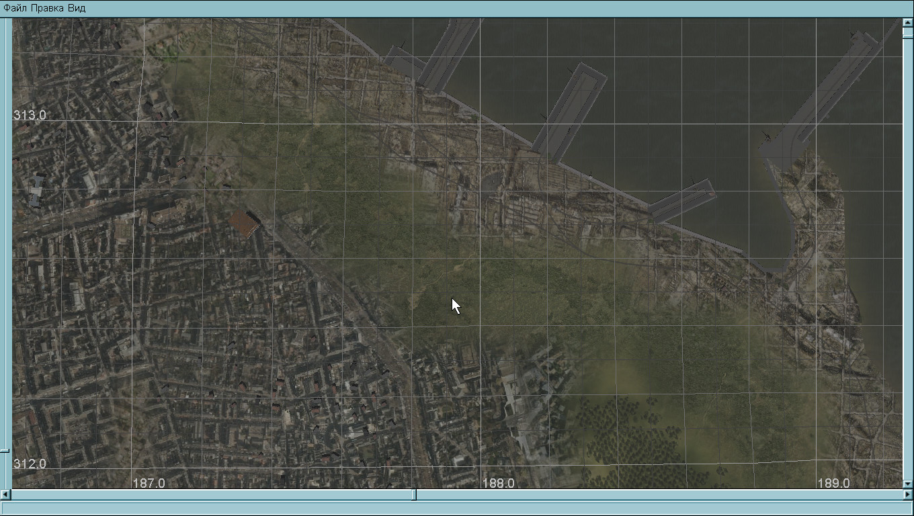The width and height of the screenshot is (914, 516).
Task: Click the 312.0 grid coordinate label
Action: pos(30,464)
